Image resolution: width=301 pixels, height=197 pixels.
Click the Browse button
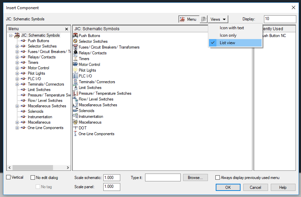click(x=195, y=177)
